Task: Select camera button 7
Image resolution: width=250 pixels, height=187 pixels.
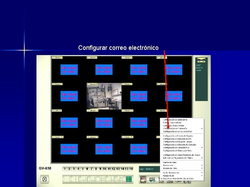Action: [x=92, y=169]
